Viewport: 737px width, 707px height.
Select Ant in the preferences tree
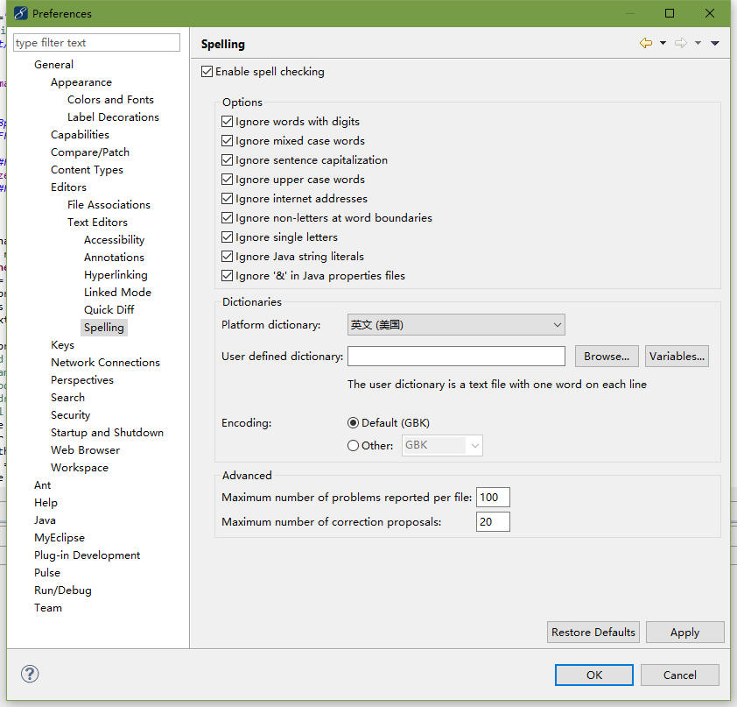coord(42,485)
